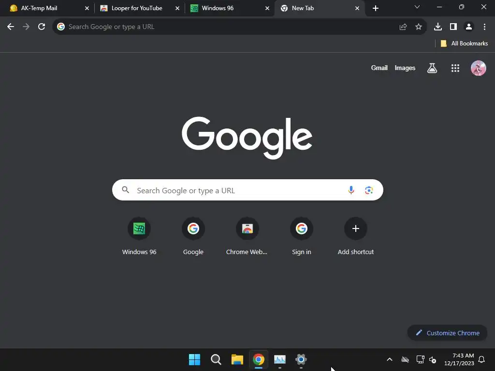This screenshot has height=371, width=495.
Task: Click the address bar URL field
Action: (x=239, y=27)
